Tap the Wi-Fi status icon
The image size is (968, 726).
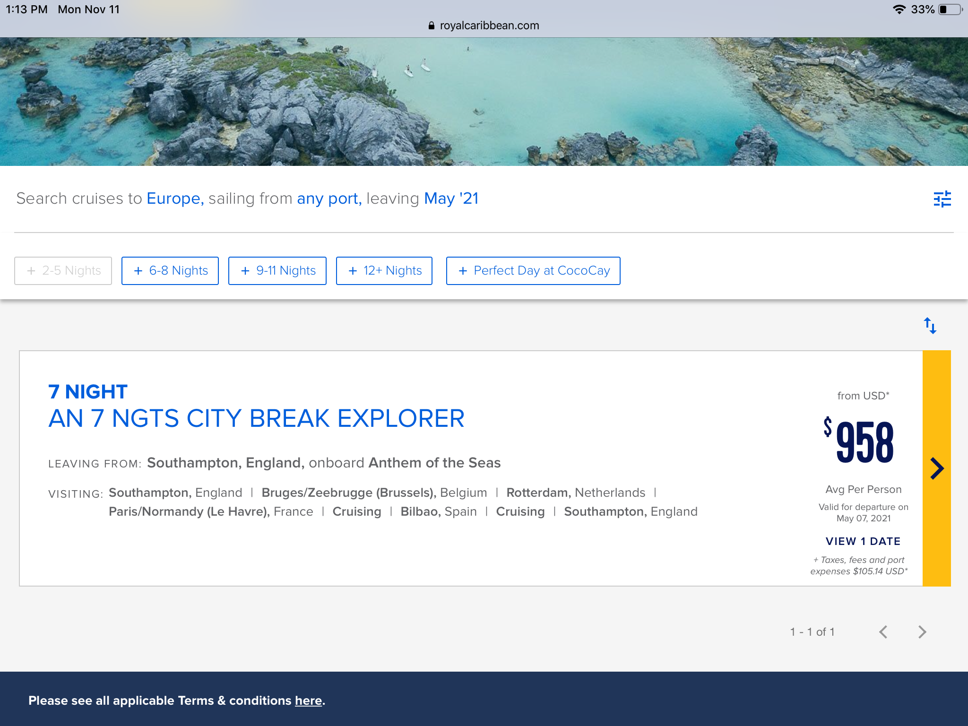(x=899, y=9)
